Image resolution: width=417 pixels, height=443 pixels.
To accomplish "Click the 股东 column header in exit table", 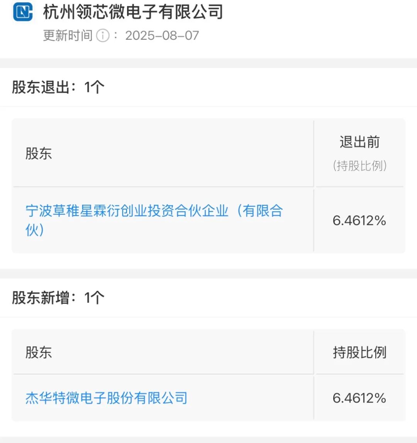I will click(39, 154).
